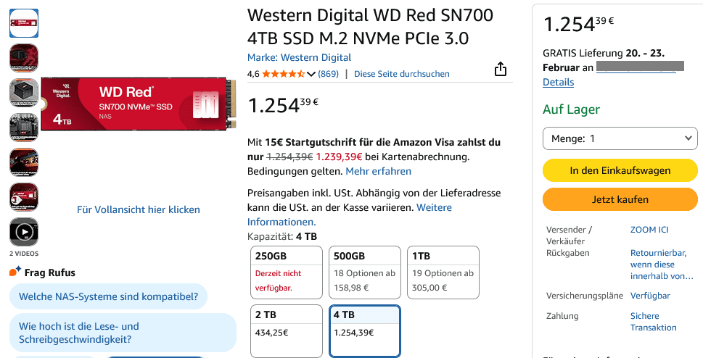Click the star rating icons
703x358 pixels.
pyautogui.click(x=284, y=74)
